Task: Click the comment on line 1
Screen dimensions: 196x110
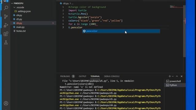Action: click(x=87, y=7)
